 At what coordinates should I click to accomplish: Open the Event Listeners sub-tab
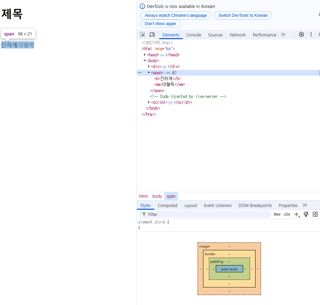point(218,206)
